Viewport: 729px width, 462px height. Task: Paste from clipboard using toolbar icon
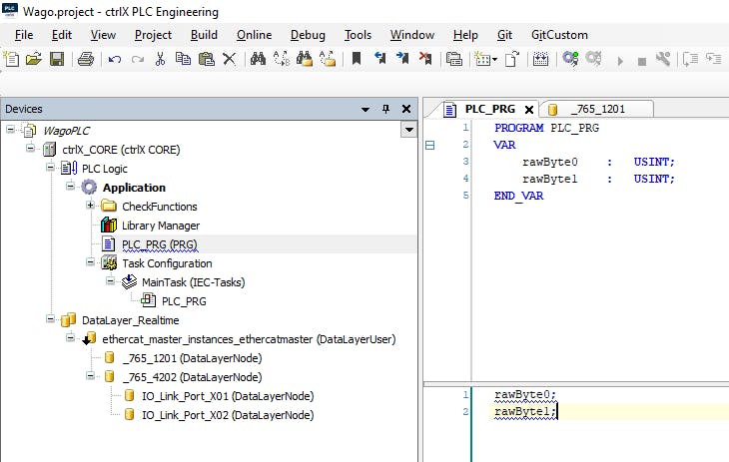206,59
